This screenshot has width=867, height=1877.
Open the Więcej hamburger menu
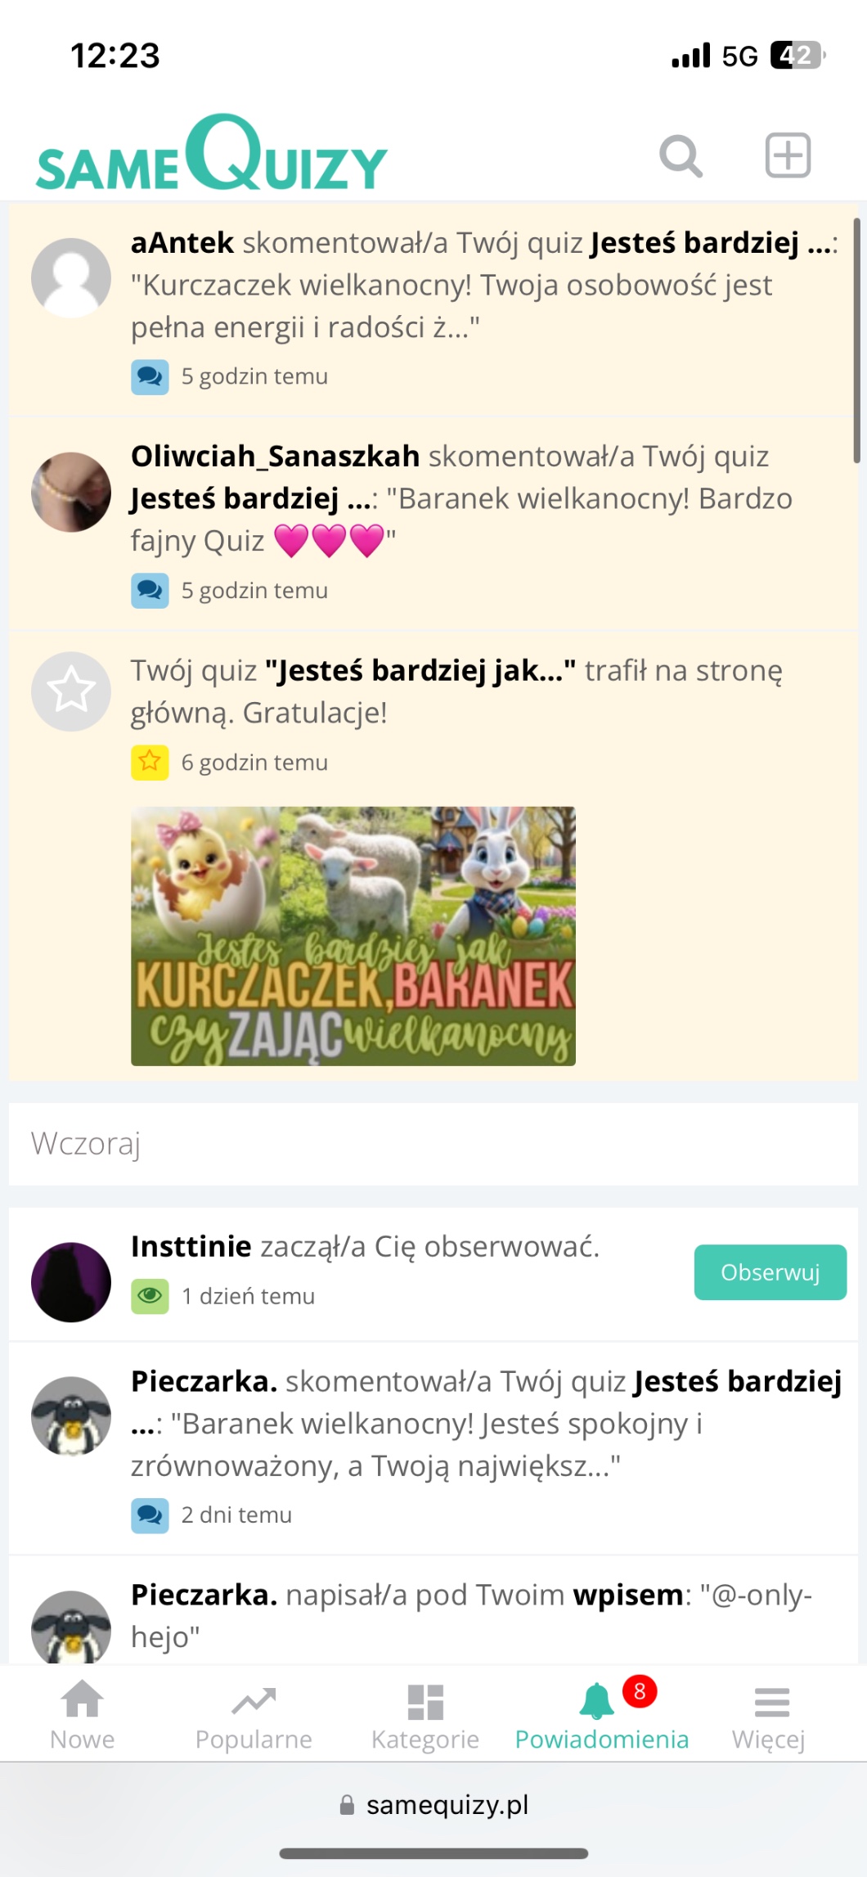(x=770, y=1716)
